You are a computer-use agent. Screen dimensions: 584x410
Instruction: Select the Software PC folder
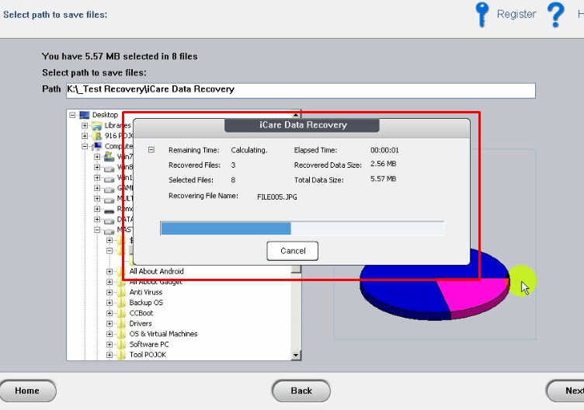149,345
